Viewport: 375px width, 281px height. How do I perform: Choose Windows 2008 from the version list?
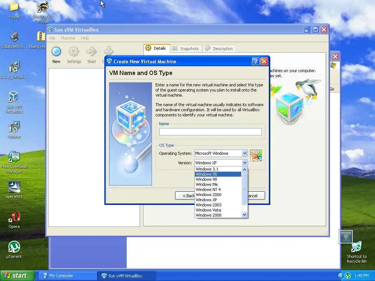(218, 215)
